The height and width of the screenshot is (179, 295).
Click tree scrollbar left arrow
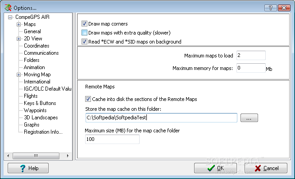coord(8,156)
